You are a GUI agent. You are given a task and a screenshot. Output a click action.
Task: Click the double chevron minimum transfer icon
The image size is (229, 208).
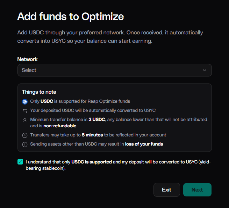pos(25,120)
